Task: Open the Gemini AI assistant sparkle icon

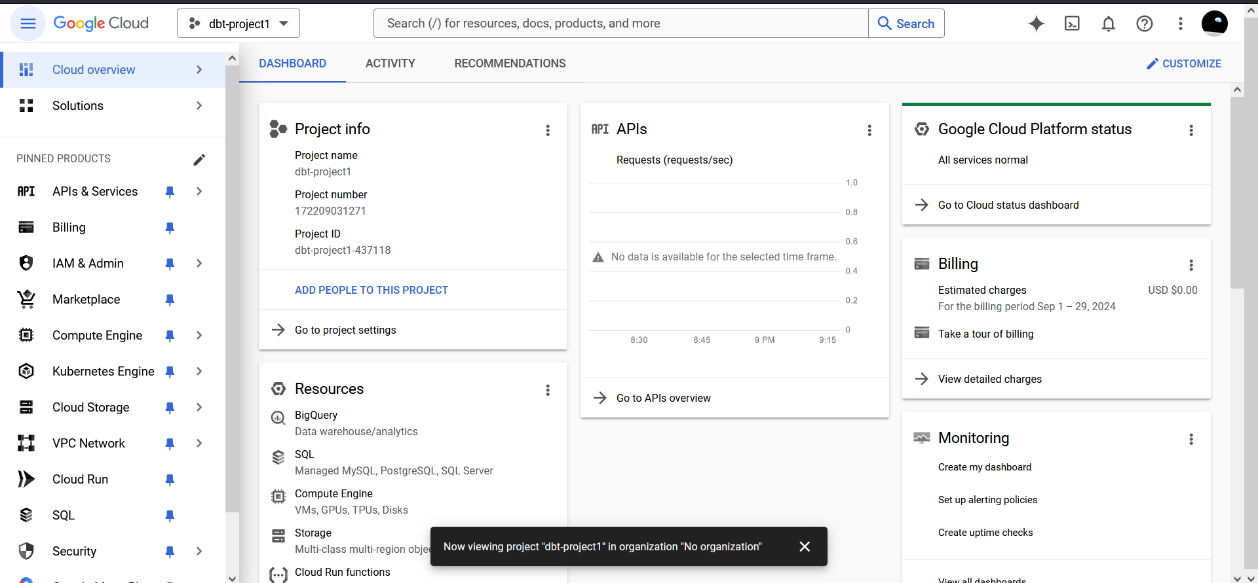Action: pyautogui.click(x=1037, y=24)
